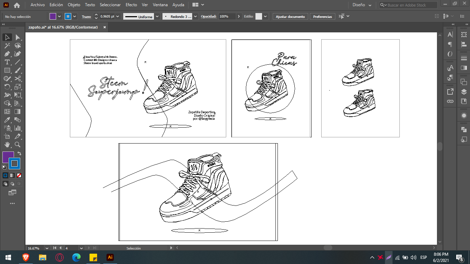470x264 pixels.
Task: Click the Ajustar documento button
Action: point(290,17)
